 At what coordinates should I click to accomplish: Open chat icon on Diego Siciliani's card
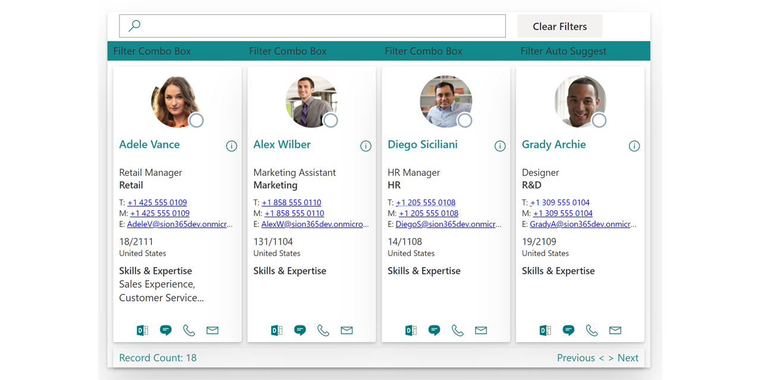(x=435, y=331)
